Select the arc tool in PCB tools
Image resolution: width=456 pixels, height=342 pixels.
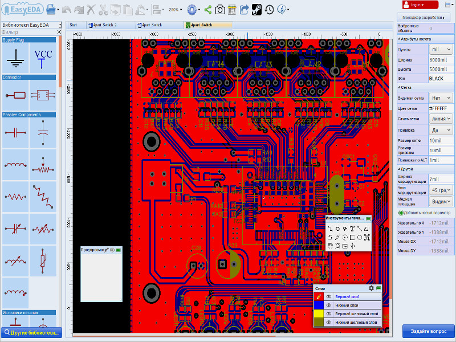pyautogui.click(x=345, y=237)
